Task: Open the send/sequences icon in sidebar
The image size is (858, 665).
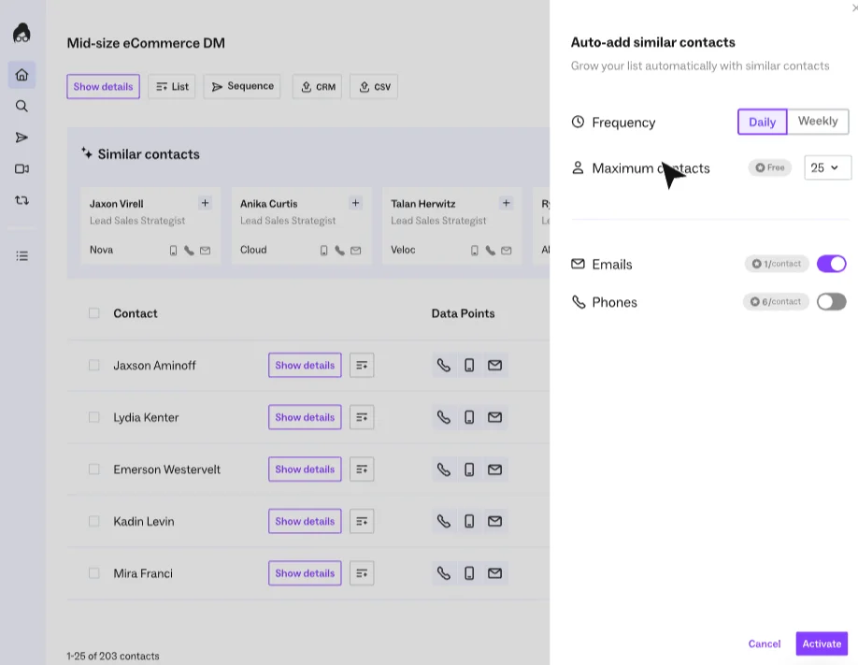Action: click(x=21, y=137)
